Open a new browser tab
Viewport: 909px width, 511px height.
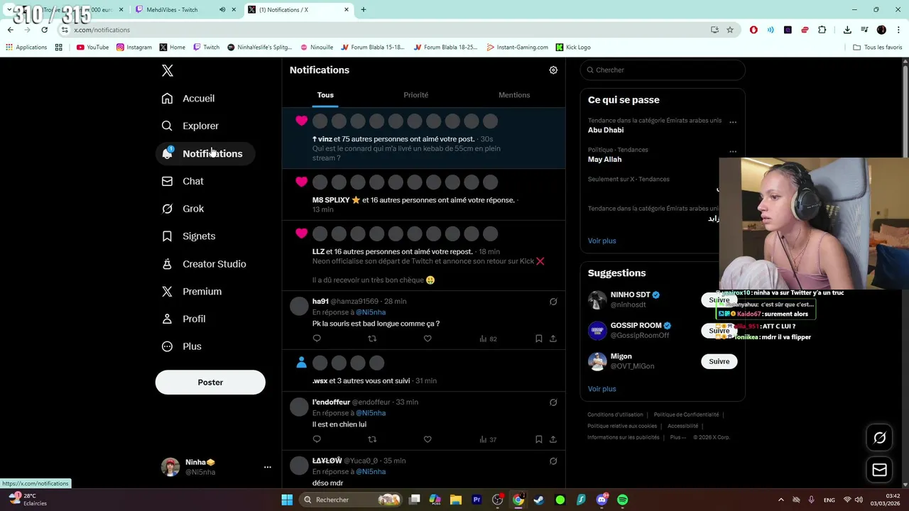point(364,10)
